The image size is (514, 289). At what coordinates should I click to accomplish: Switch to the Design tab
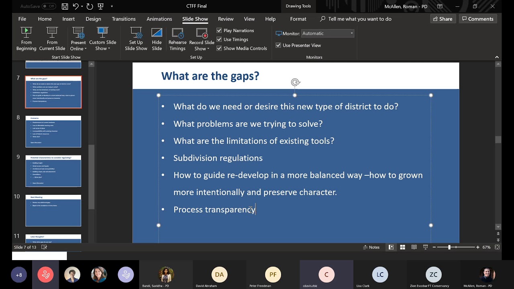(93, 19)
